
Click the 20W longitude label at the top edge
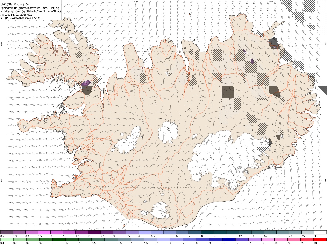coord(136,1)
